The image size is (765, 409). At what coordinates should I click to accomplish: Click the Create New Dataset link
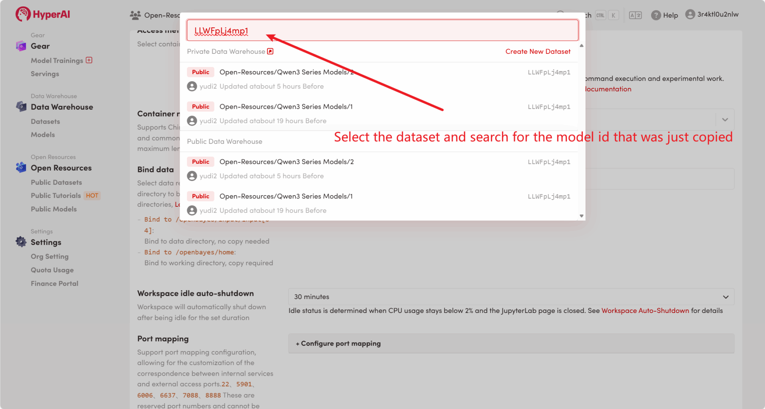[x=538, y=51]
